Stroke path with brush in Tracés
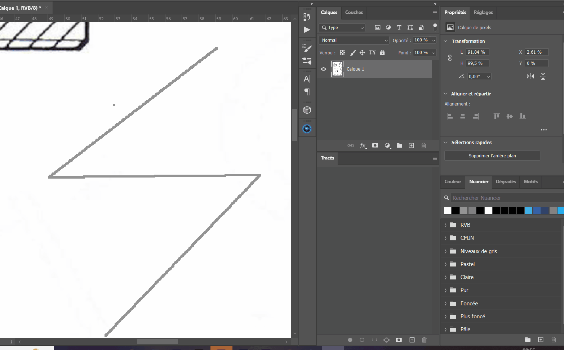The width and height of the screenshot is (564, 350). pyautogui.click(x=362, y=340)
